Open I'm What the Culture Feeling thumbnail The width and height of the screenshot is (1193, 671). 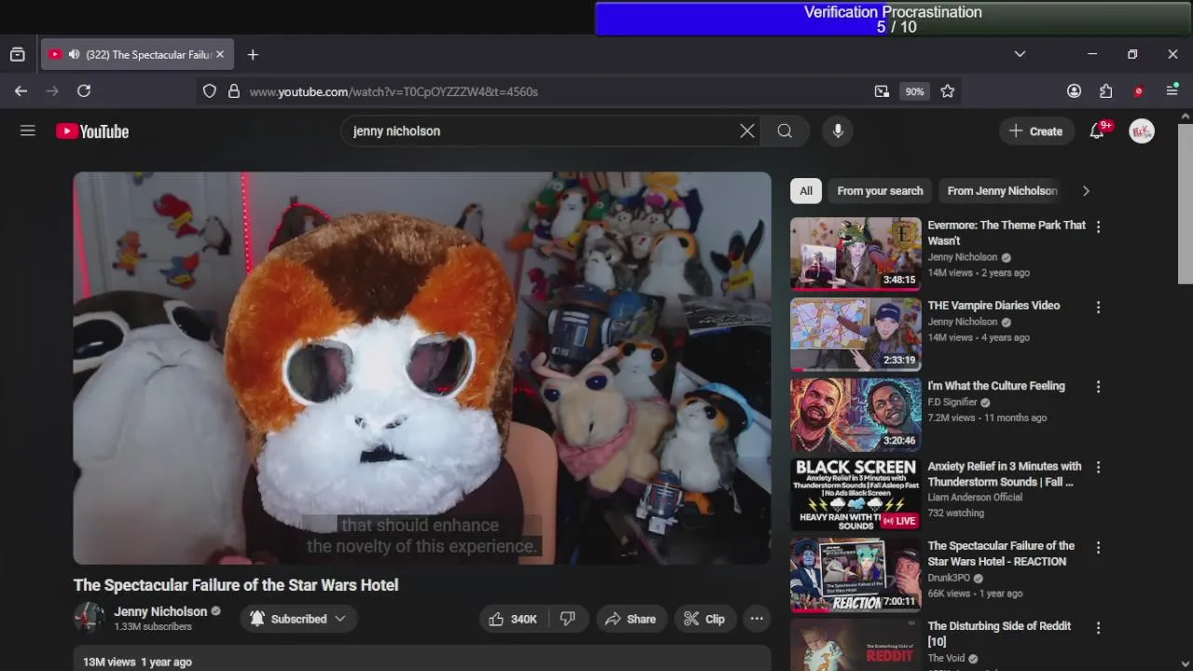coord(856,414)
